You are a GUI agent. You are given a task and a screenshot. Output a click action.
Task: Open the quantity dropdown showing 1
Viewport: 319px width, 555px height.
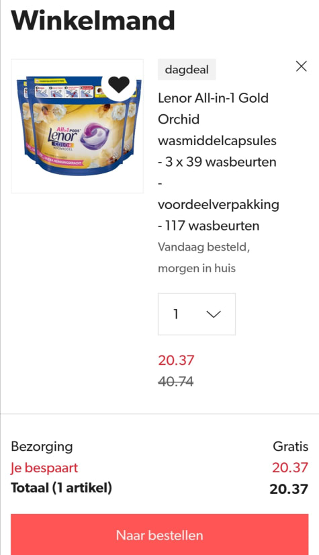click(x=197, y=314)
